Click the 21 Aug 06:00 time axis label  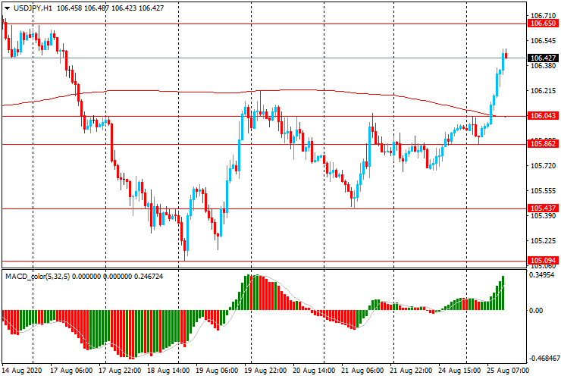tap(362, 370)
